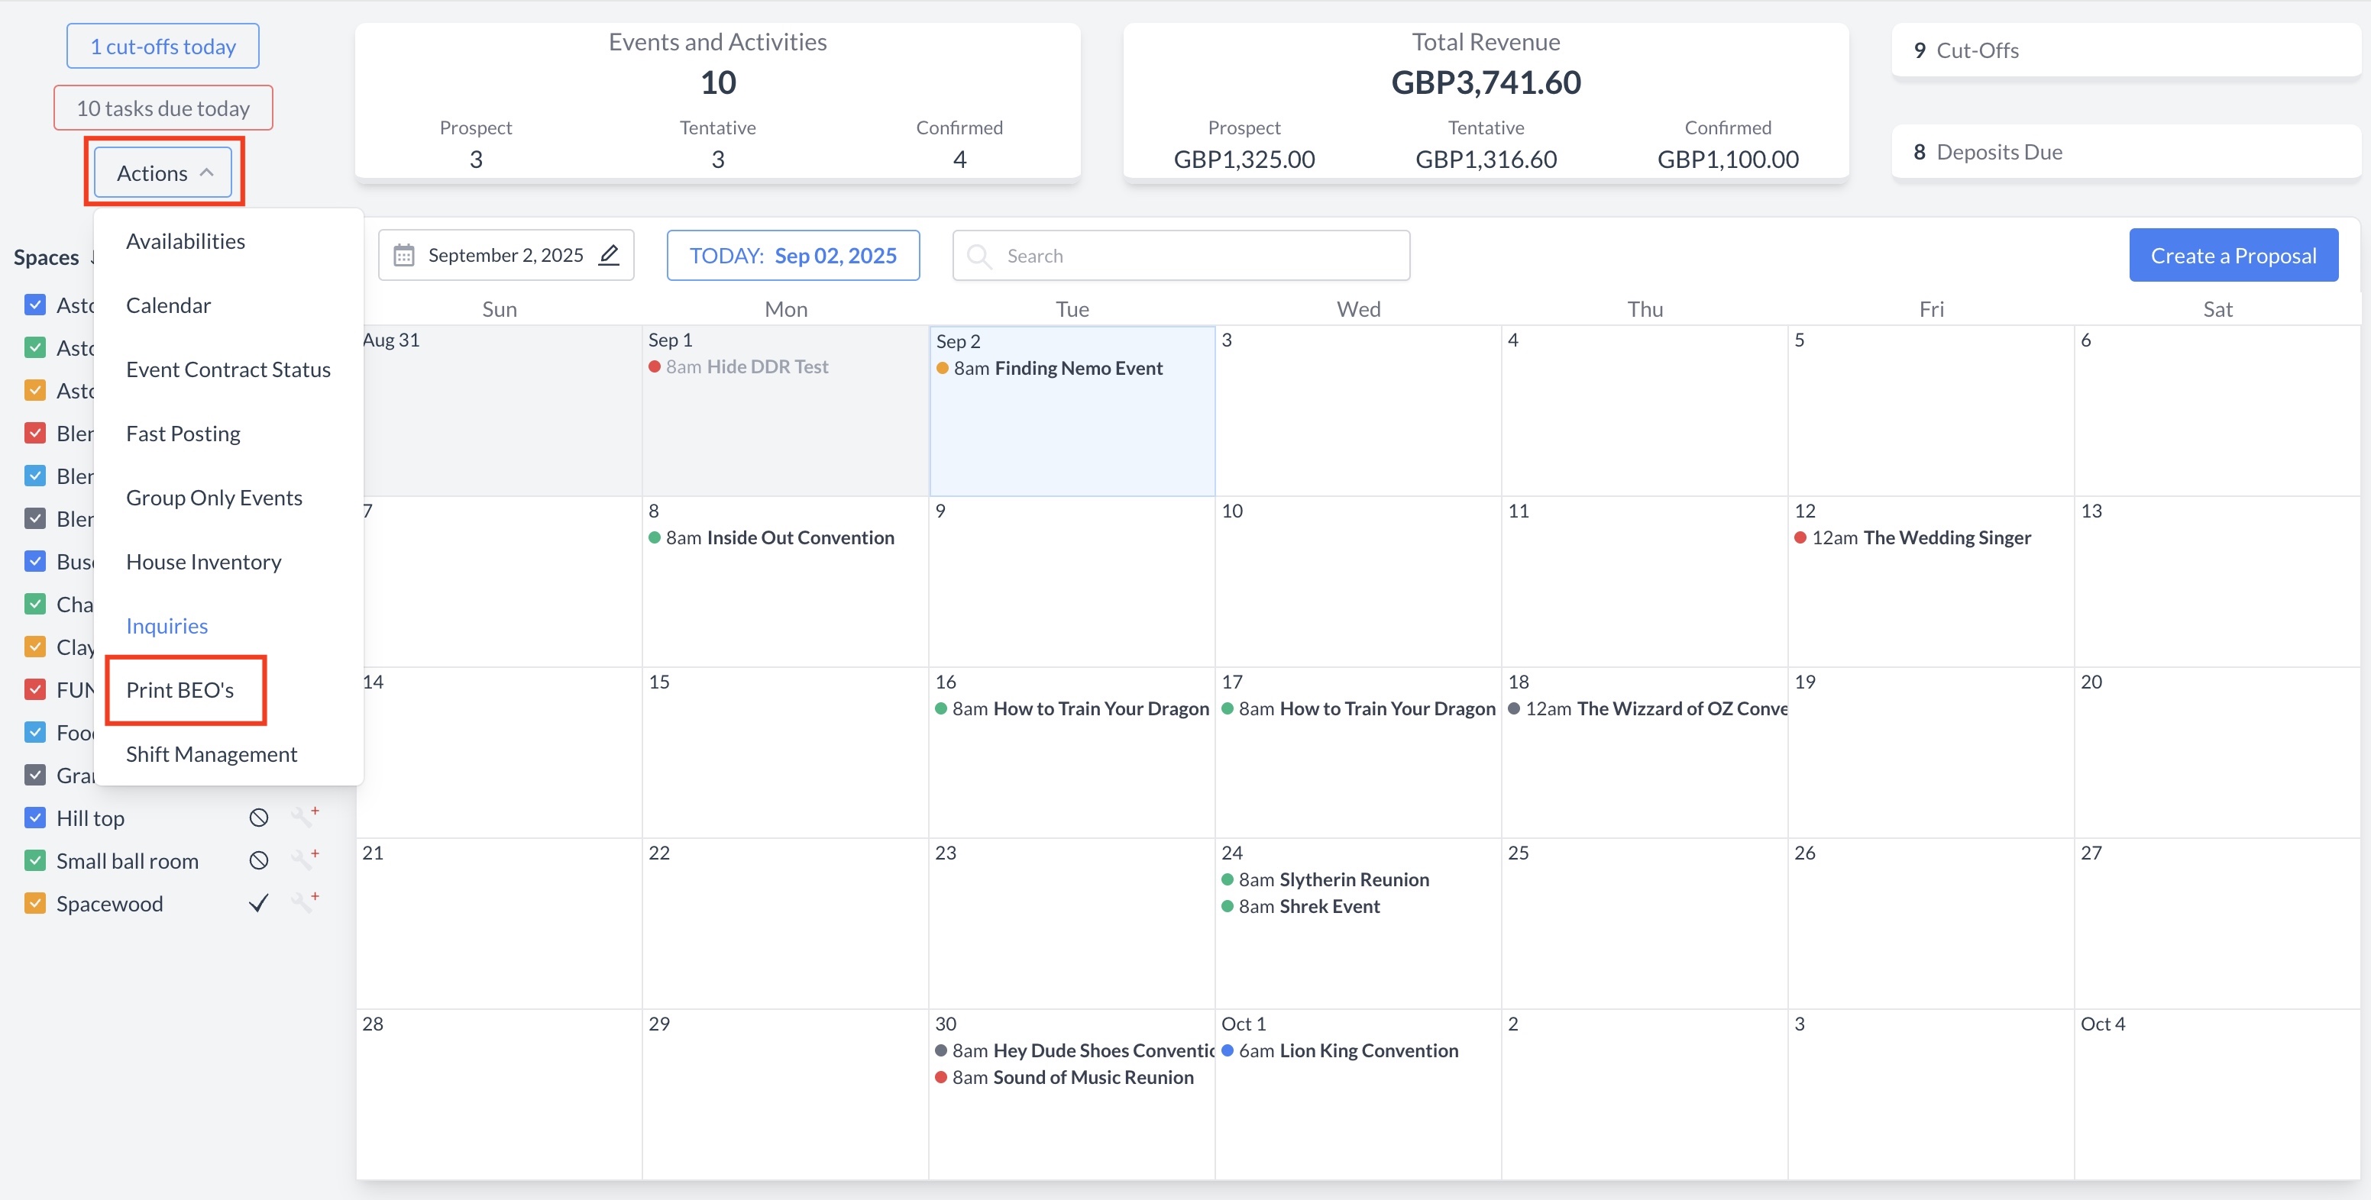
Task: Expand the 8 Deposits Due panel
Action: click(2125, 152)
